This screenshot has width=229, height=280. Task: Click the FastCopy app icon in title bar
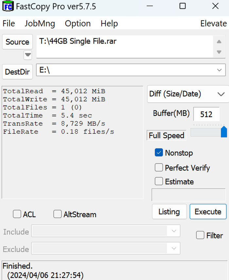pos(8,6)
